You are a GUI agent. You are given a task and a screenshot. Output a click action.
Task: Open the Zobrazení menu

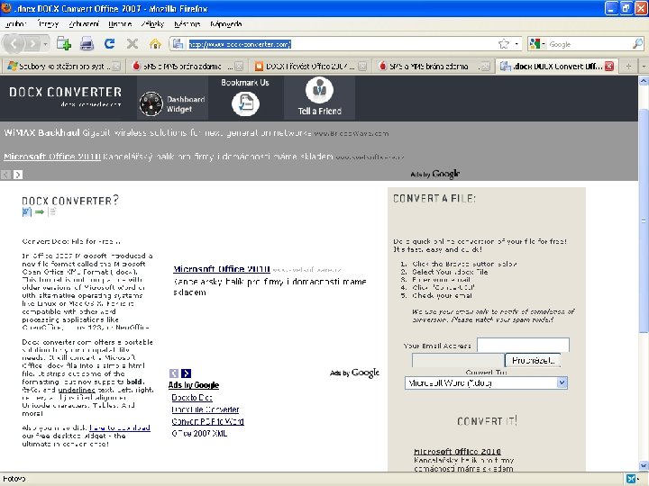coord(84,24)
